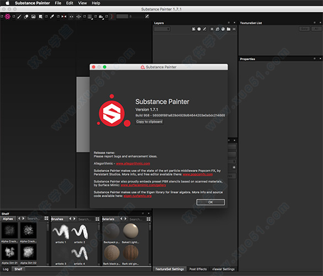
Task: Toggle grid view in Materials shelf
Action: [x=148, y=219]
